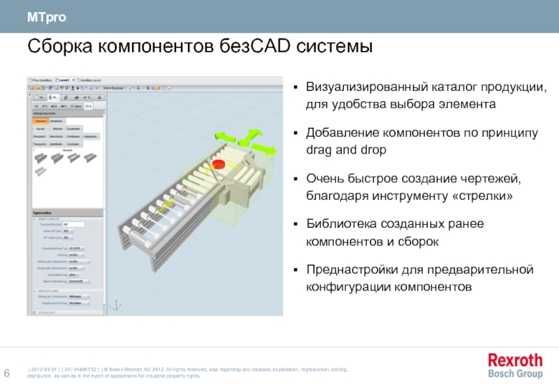Open the 'Breite WT' dropdown

pos(68,231)
